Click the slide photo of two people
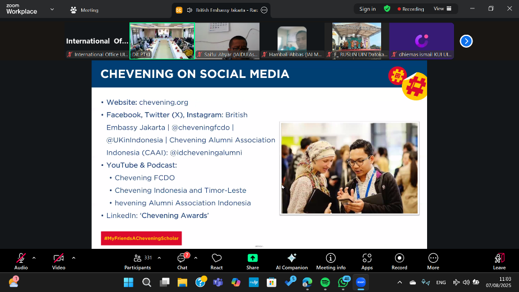This screenshot has height=292, width=519. click(350, 168)
